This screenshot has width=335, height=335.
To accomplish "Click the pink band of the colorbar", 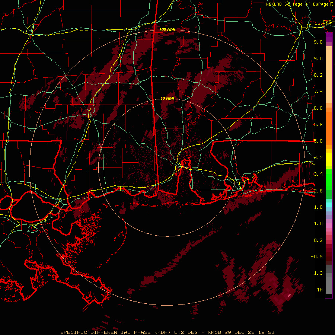I will pyautogui.click(x=329, y=226).
